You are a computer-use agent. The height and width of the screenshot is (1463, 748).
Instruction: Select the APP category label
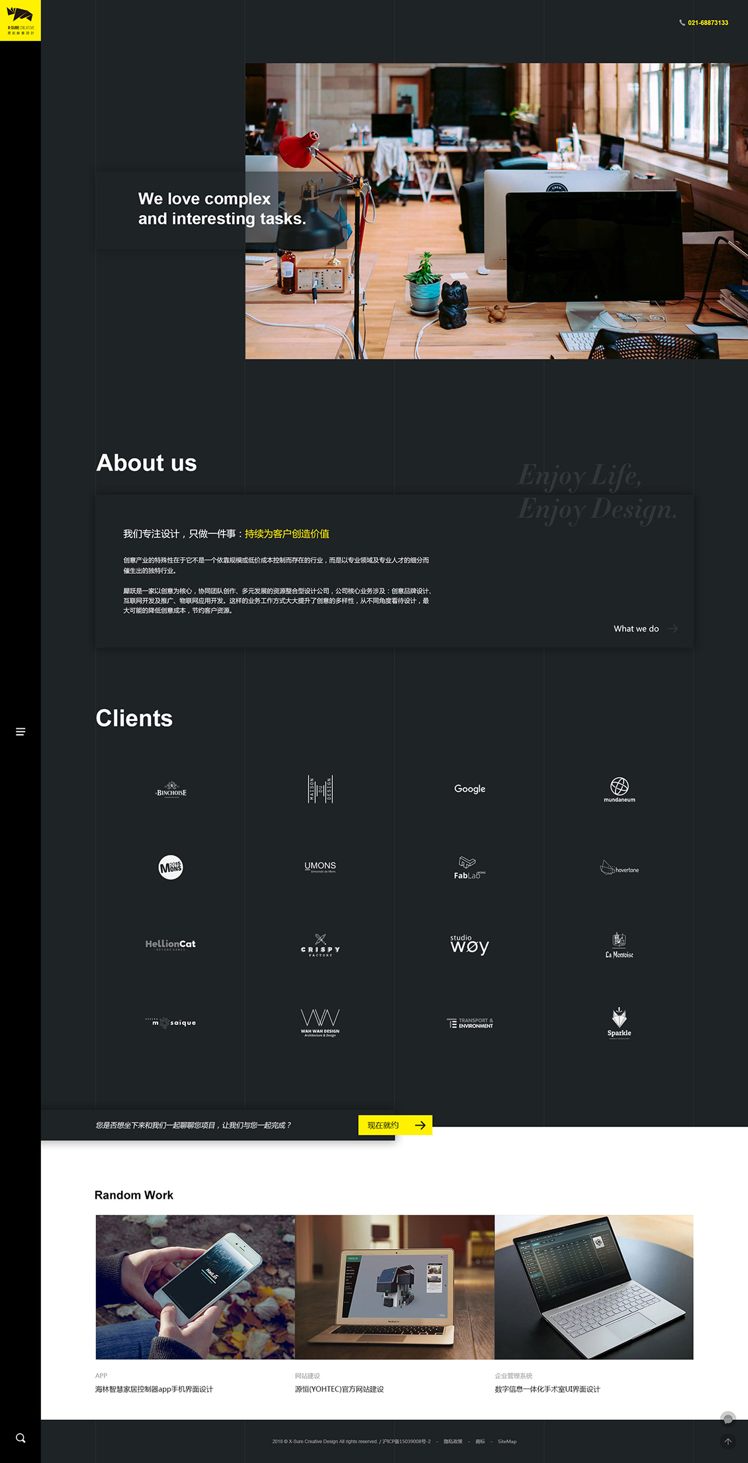[x=101, y=1376]
